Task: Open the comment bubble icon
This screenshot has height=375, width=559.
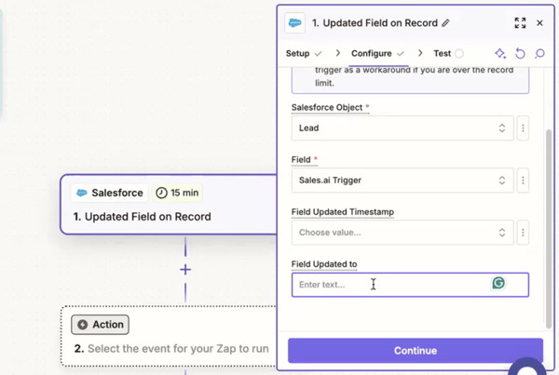Action: coord(539,53)
